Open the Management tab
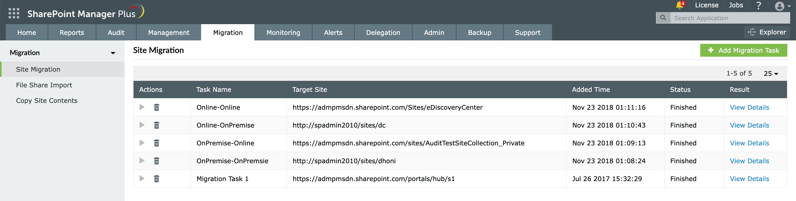Screen dimensions: 796x201 [x=168, y=32]
